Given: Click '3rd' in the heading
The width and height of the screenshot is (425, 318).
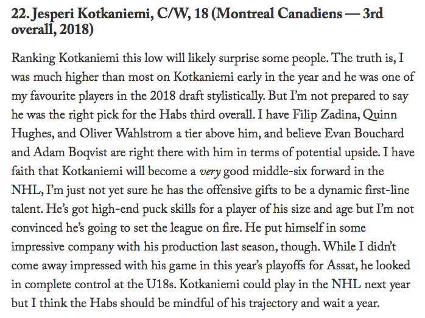Looking at the screenshot, I should 373,13.
